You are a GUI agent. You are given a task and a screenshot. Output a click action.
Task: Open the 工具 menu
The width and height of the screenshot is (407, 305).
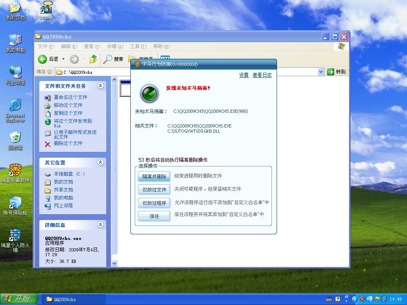pos(138,46)
